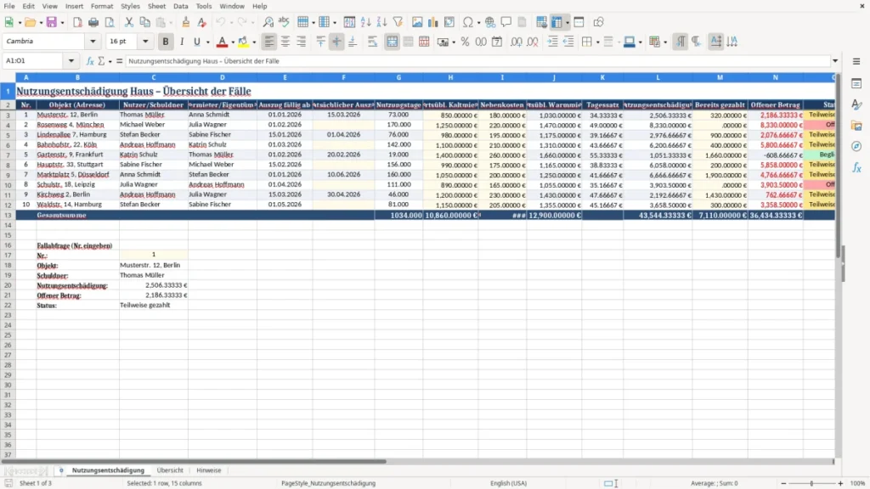Open the Format menu
The height and width of the screenshot is (489, 870).
[102, 6]
